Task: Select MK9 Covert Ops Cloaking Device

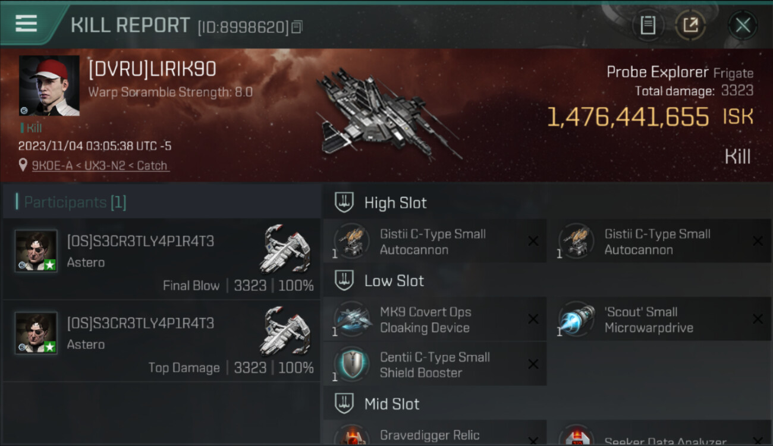Action: click(x=435, y=319)
